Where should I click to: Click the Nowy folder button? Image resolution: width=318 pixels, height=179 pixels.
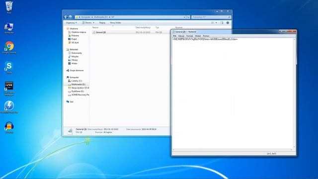[x=115, y=23]
